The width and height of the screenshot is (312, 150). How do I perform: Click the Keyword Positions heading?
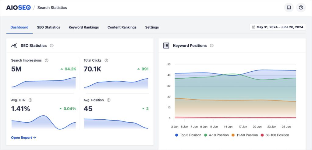[190, 46]
